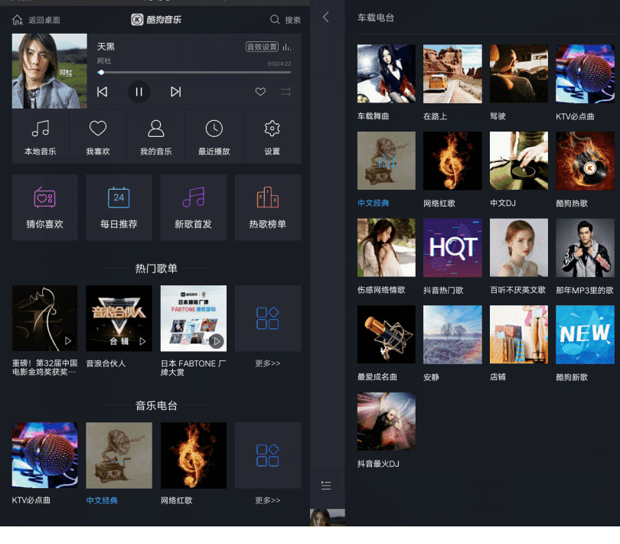Select 最爱成名曲 station
The width and height of the screenshot is (620, 544).
[x=387, y=334]
